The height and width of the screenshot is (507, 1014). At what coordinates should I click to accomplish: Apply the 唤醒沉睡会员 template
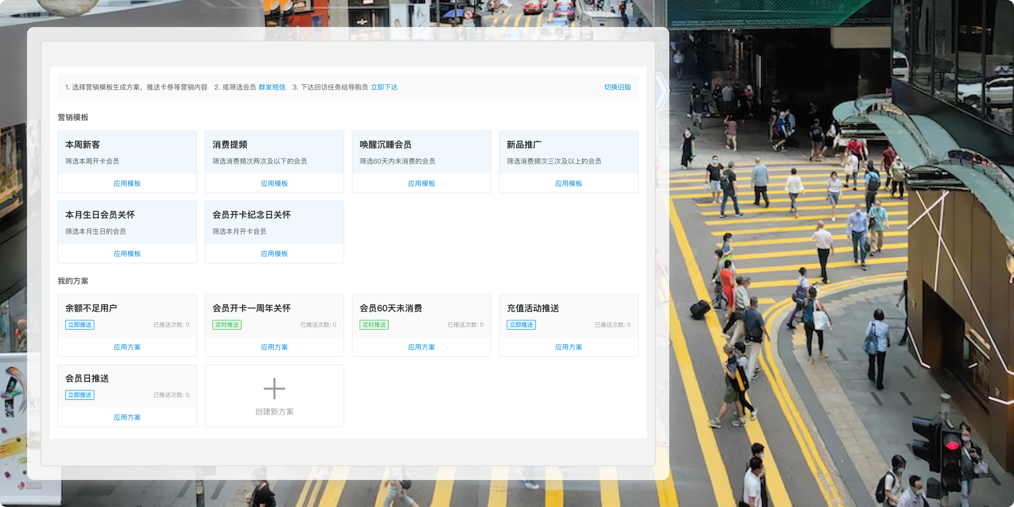click(421, 183)
